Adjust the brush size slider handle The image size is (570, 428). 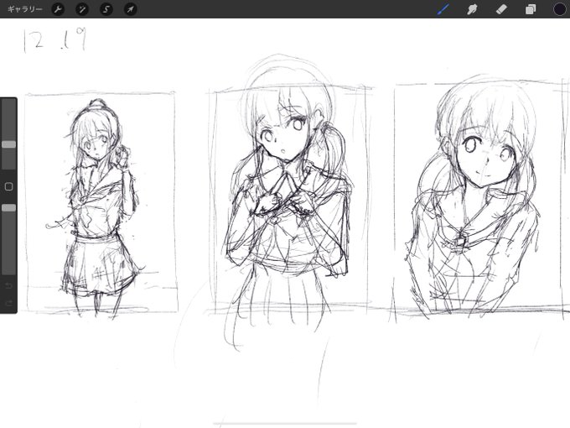8,144
